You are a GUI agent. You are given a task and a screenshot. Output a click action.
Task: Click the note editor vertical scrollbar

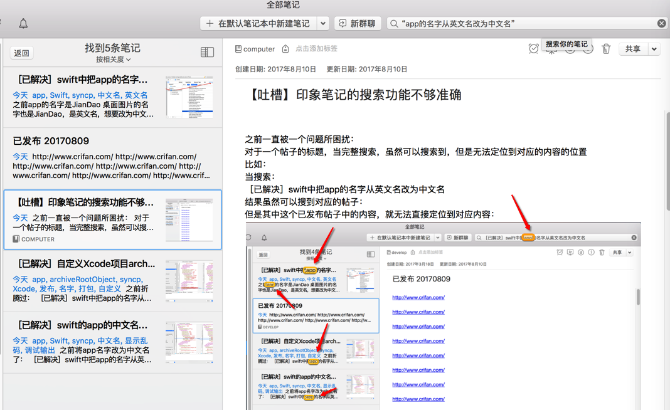point(667,160)
